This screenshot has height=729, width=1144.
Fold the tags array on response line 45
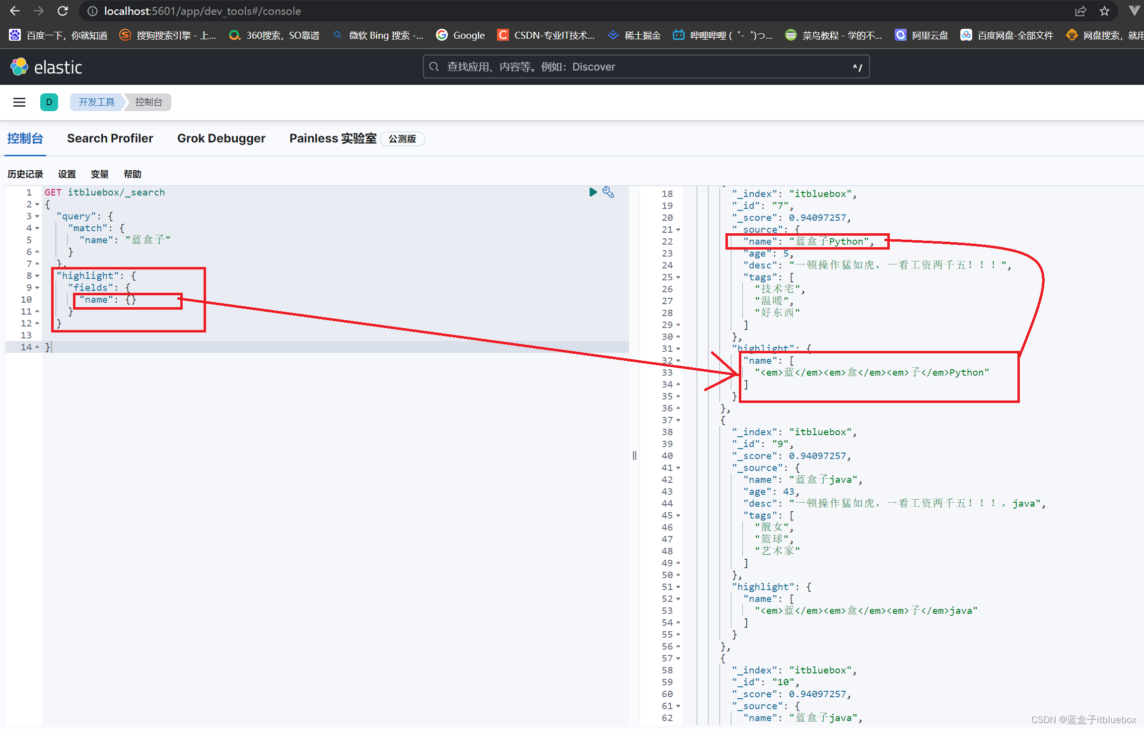click(678, 516)
